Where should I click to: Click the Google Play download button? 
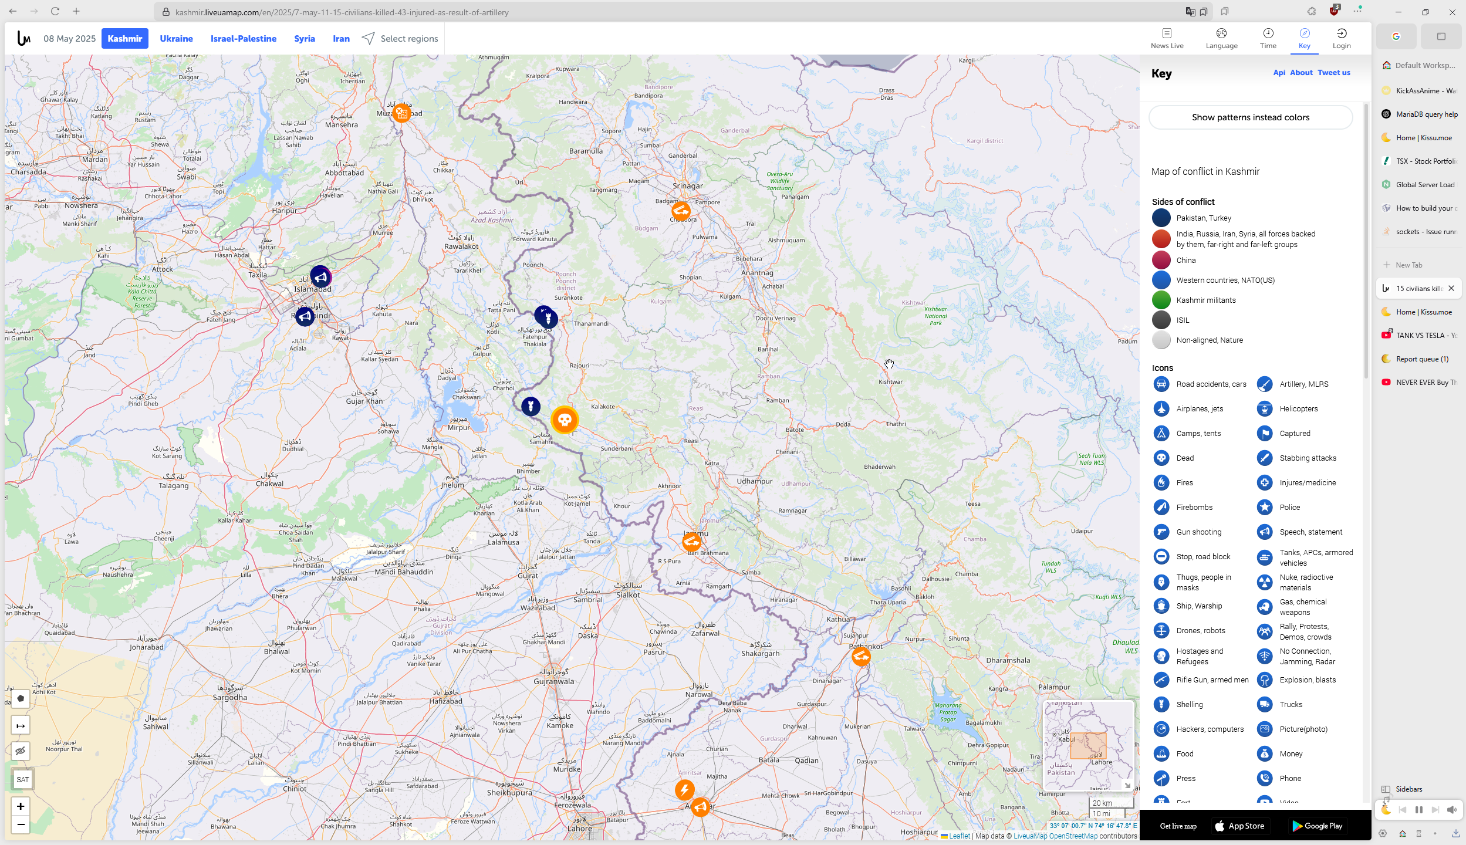(x=1316, y=826)
